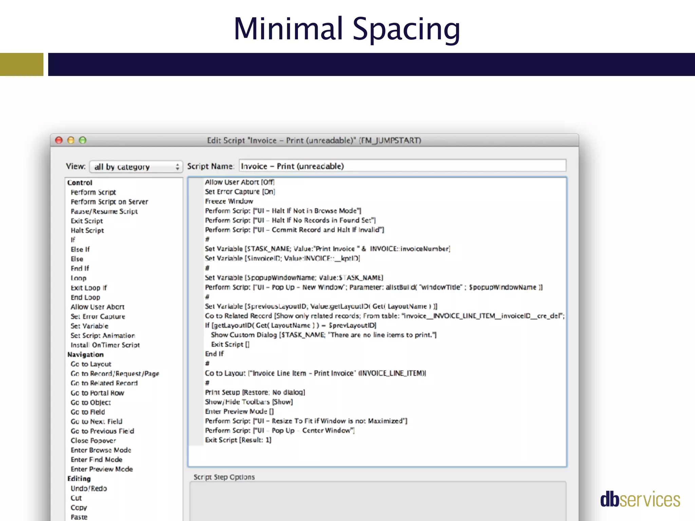The image size is (695, 521).
Task: Select 'Exit Script [Result: 1]' line
Action: click(x=238, y=440)
